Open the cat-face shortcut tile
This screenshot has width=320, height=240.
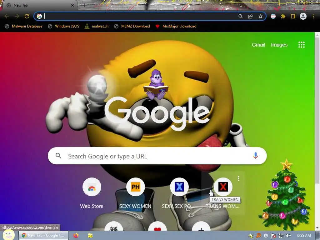pos(114,226)
